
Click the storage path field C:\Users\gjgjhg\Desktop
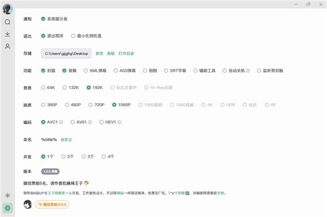point(66,53)
